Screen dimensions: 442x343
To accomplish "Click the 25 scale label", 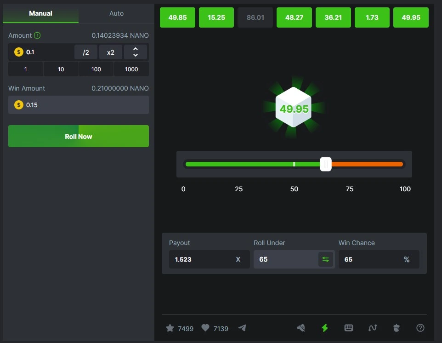I will [x=239, y=189].
